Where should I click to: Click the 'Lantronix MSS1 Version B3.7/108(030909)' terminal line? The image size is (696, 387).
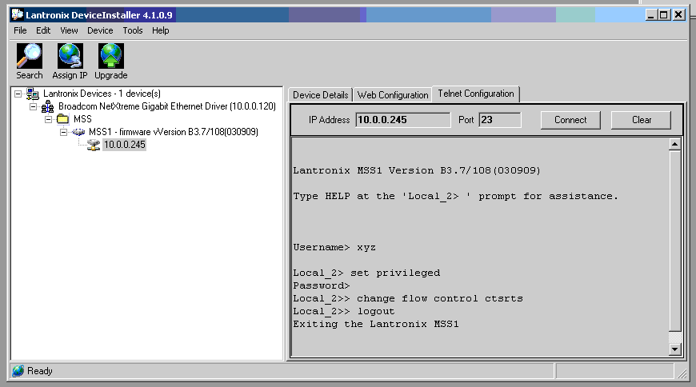(x=417, y=170)
